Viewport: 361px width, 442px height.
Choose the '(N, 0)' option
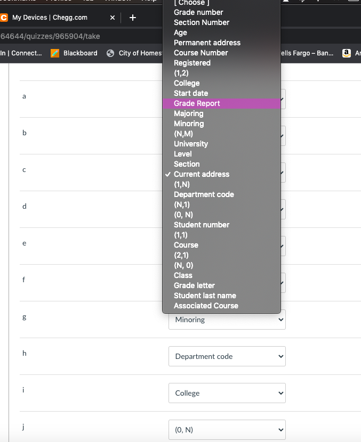click(x=222, y=265)
